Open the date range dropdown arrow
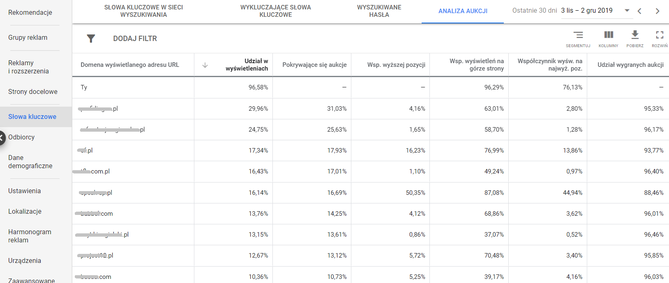Image resolution: width=669 pixels, height=283 pixels. (627, 11)
